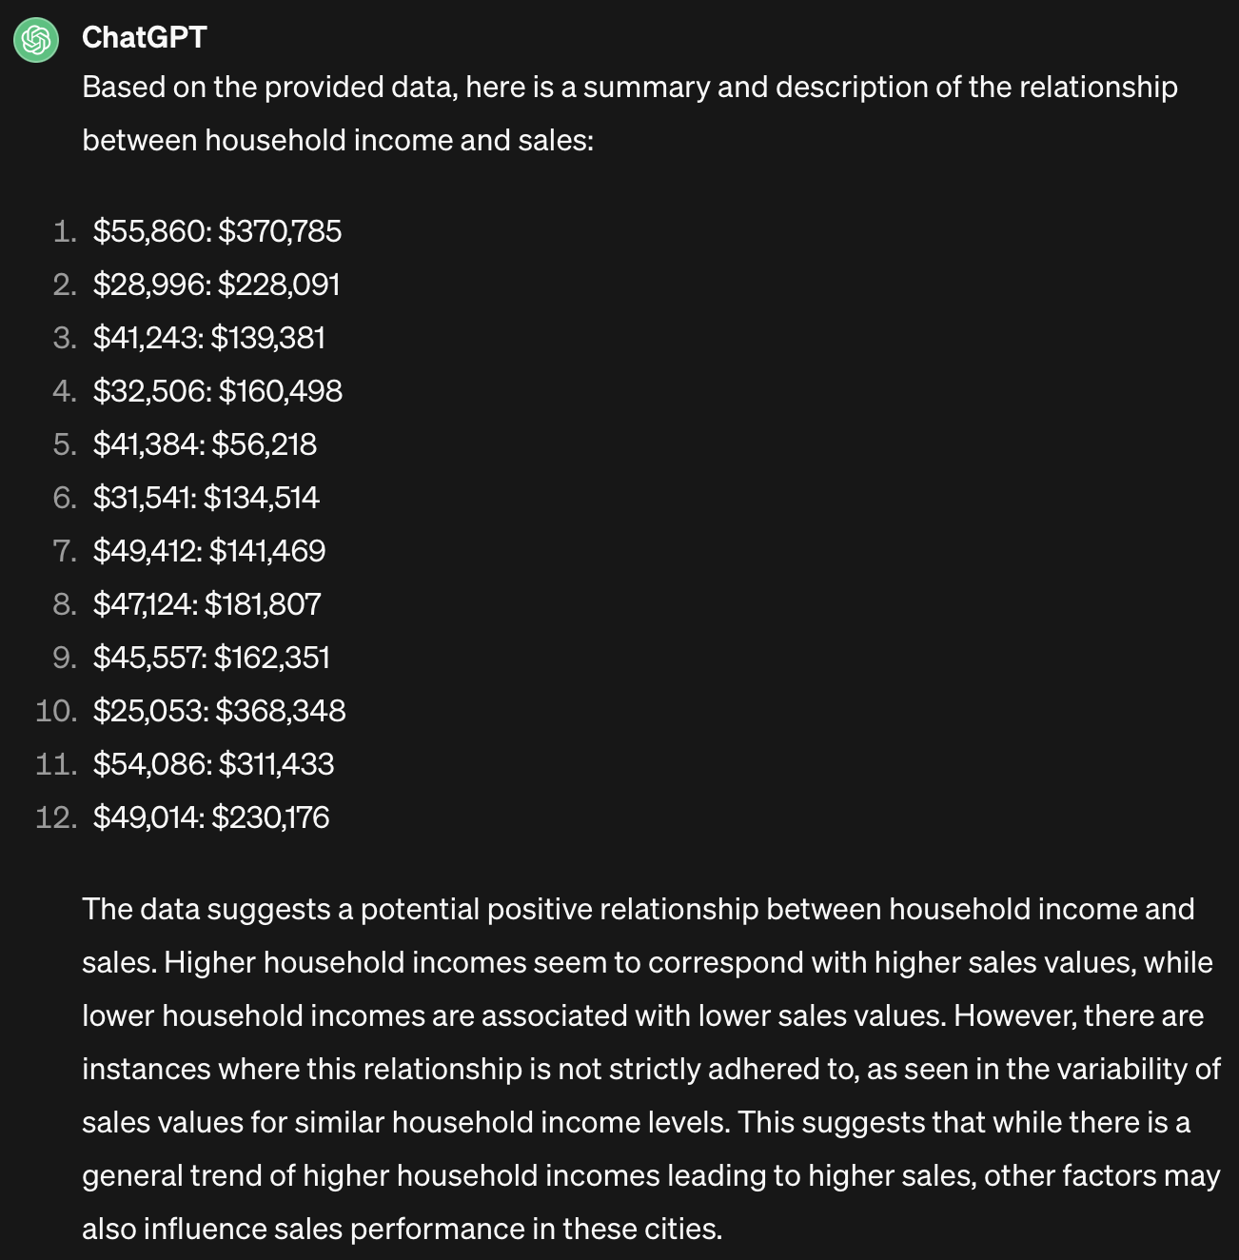This screenshot has height=1260, width=1239.
Task: Click the final line 'also influence sales performance'
Action: (x=402, y=1230)
